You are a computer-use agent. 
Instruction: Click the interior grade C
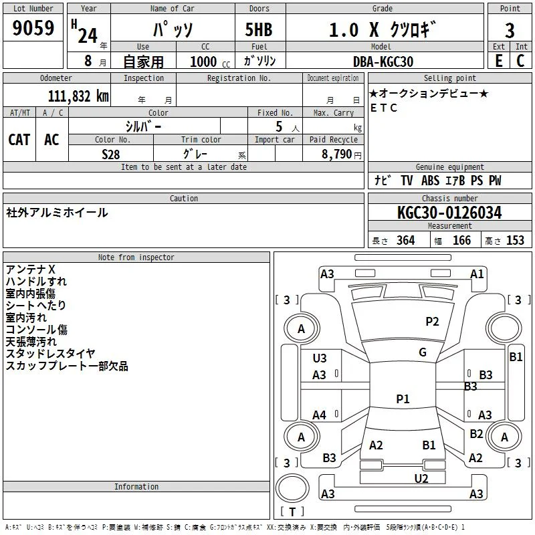520,60
